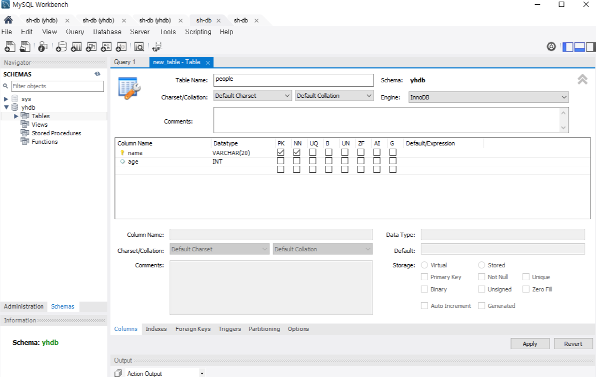Switch to the Indexes tab

156,329
